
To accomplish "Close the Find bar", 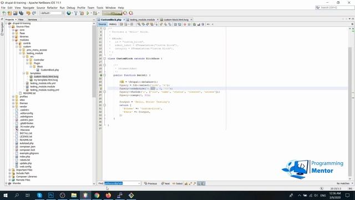I will click(x=352, y=183).
